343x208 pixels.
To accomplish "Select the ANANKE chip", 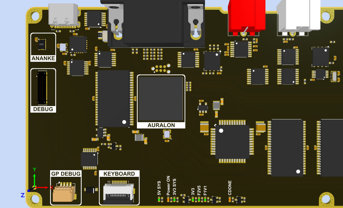I will [42, 44].
